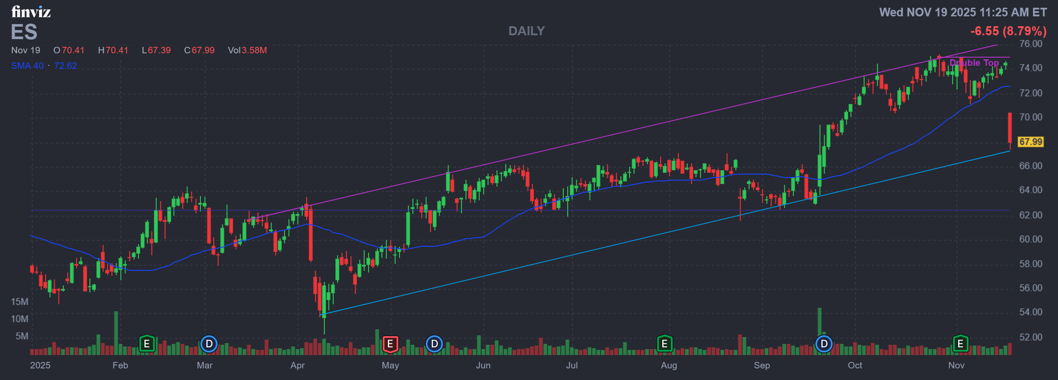
Task: Click the dividend marker in mid-May
Action: [434, 344]
